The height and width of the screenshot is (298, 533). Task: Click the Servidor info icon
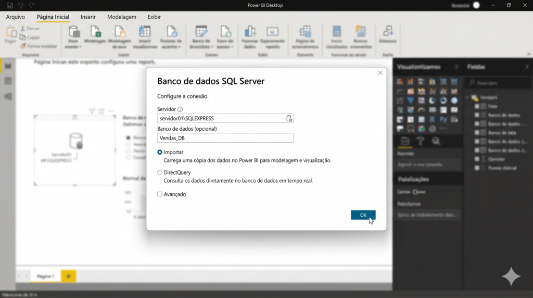coord(180,109)
